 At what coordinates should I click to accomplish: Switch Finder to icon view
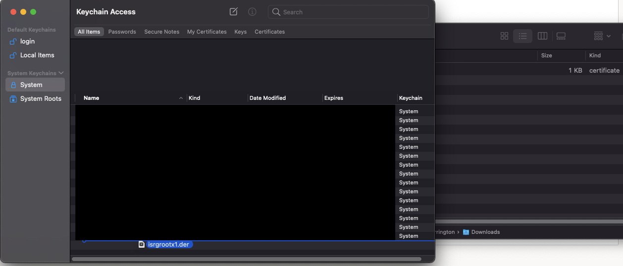[x=505, y=36]
